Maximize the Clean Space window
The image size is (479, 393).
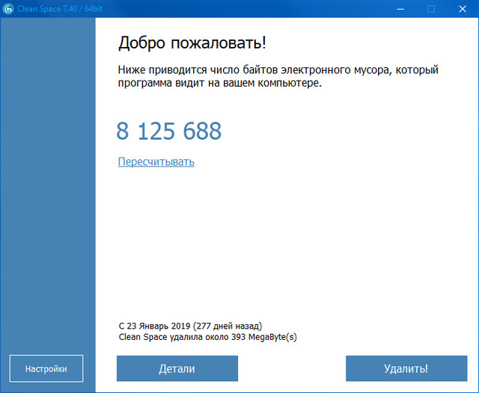pyautogui.click(x=431, y=9)
